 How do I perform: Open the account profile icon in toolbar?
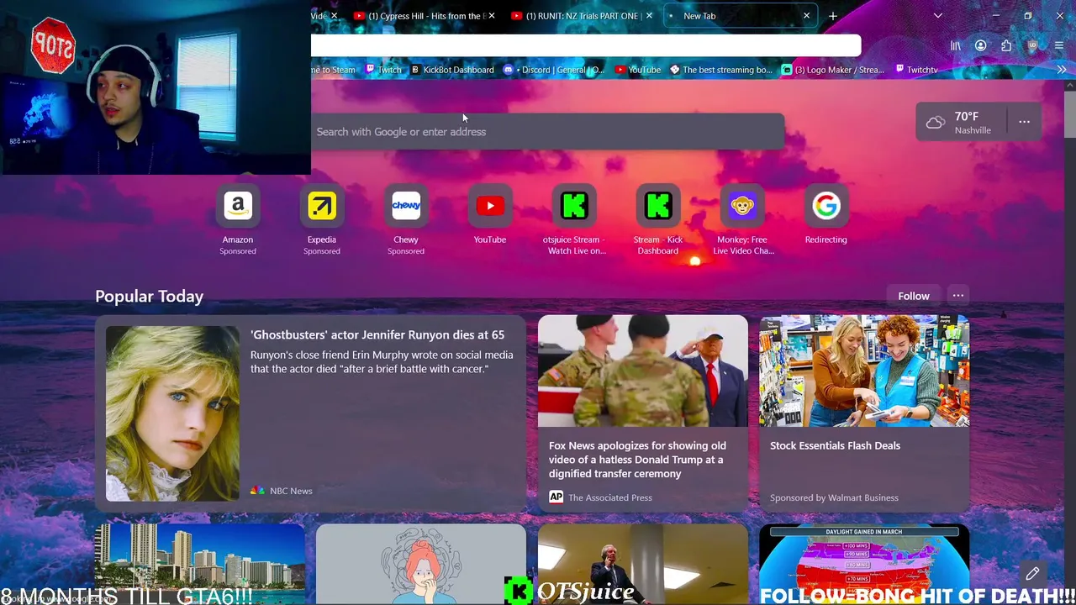coord(981,46)
